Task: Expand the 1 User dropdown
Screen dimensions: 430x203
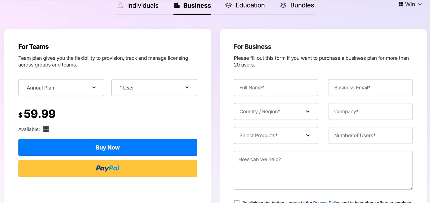Action: click(154, 88)
